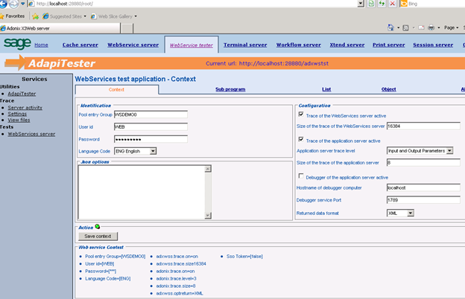Open the Language Code dropdown
The image size is (465, 299).
click(x=153, y=151)
